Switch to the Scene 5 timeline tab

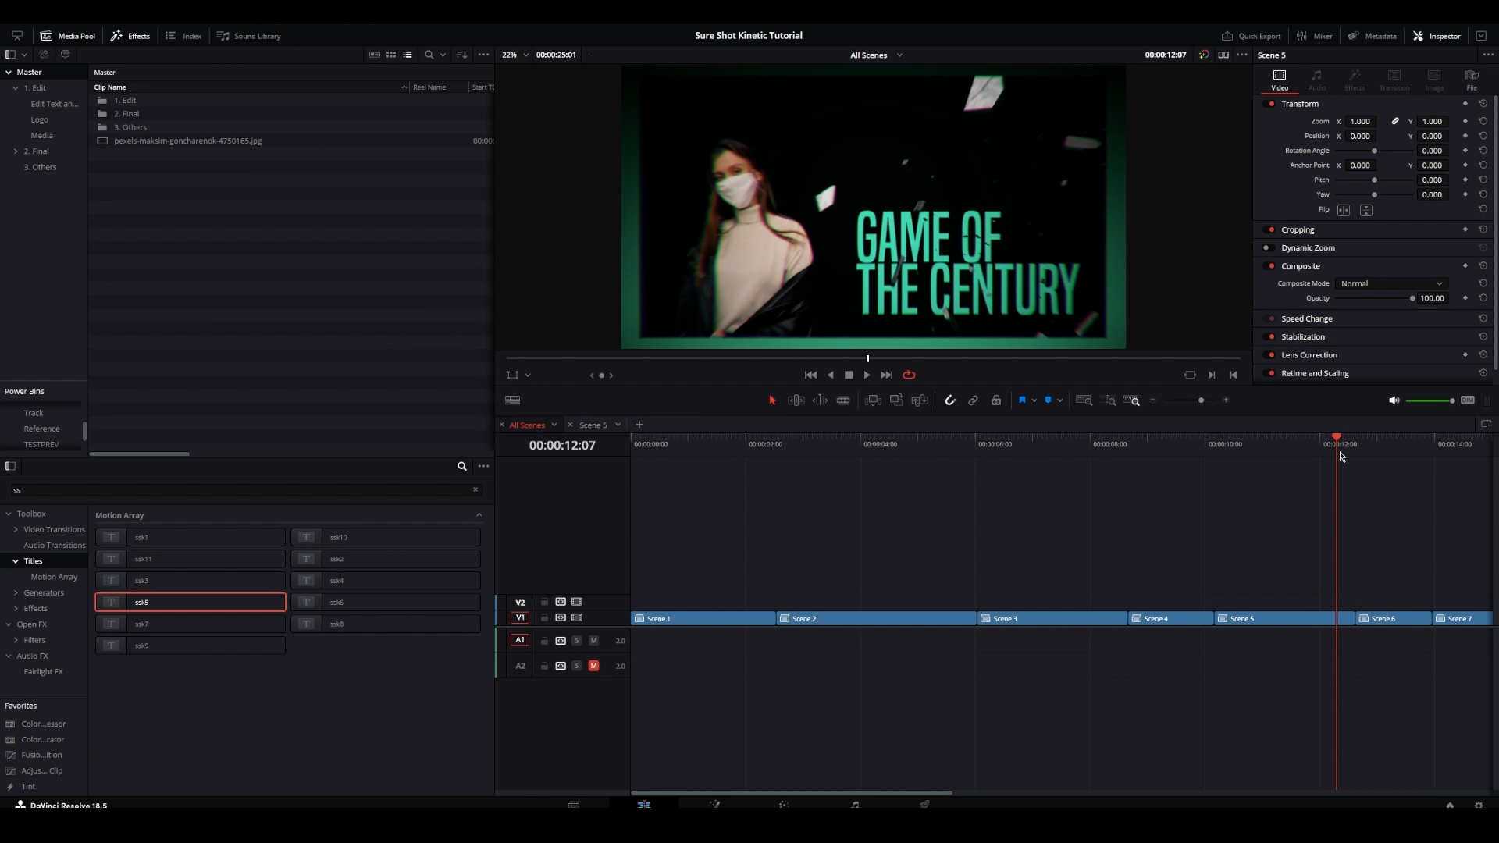(x=593, y=425)
